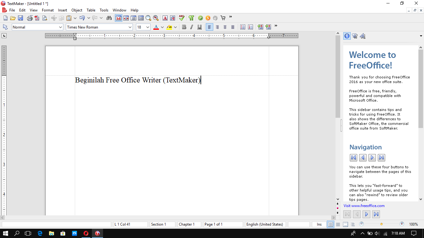Toggle underline formatting
The image size is (424, 238).
(200, 27)
